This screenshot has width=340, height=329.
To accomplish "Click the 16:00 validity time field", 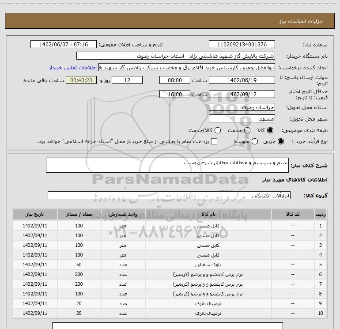I will pos(174,95).
